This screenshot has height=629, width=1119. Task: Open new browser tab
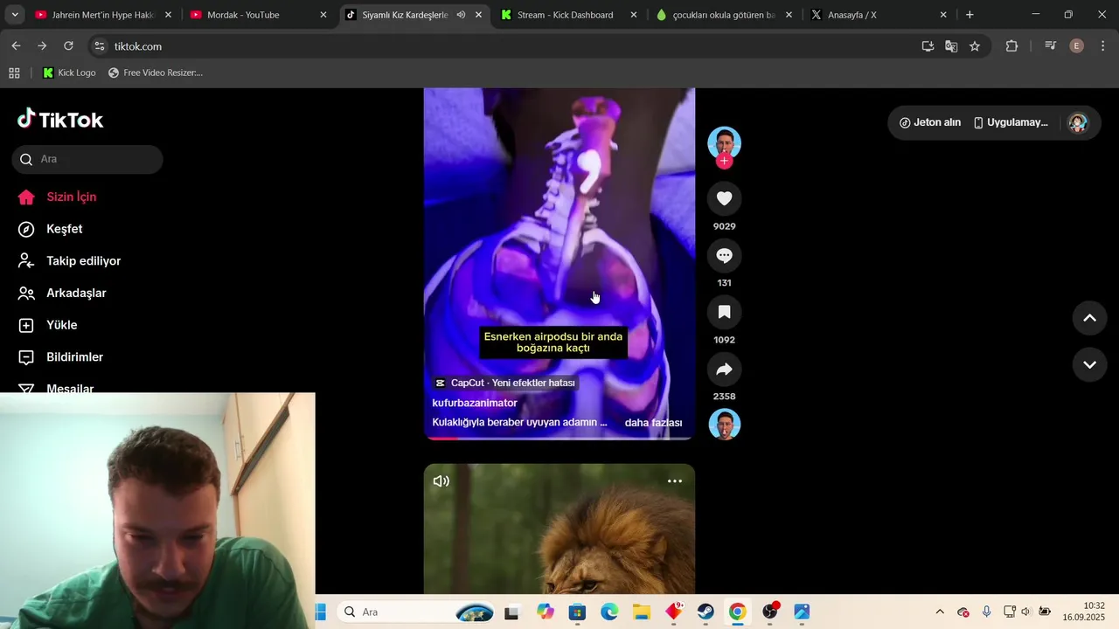(x=970, y=15)
